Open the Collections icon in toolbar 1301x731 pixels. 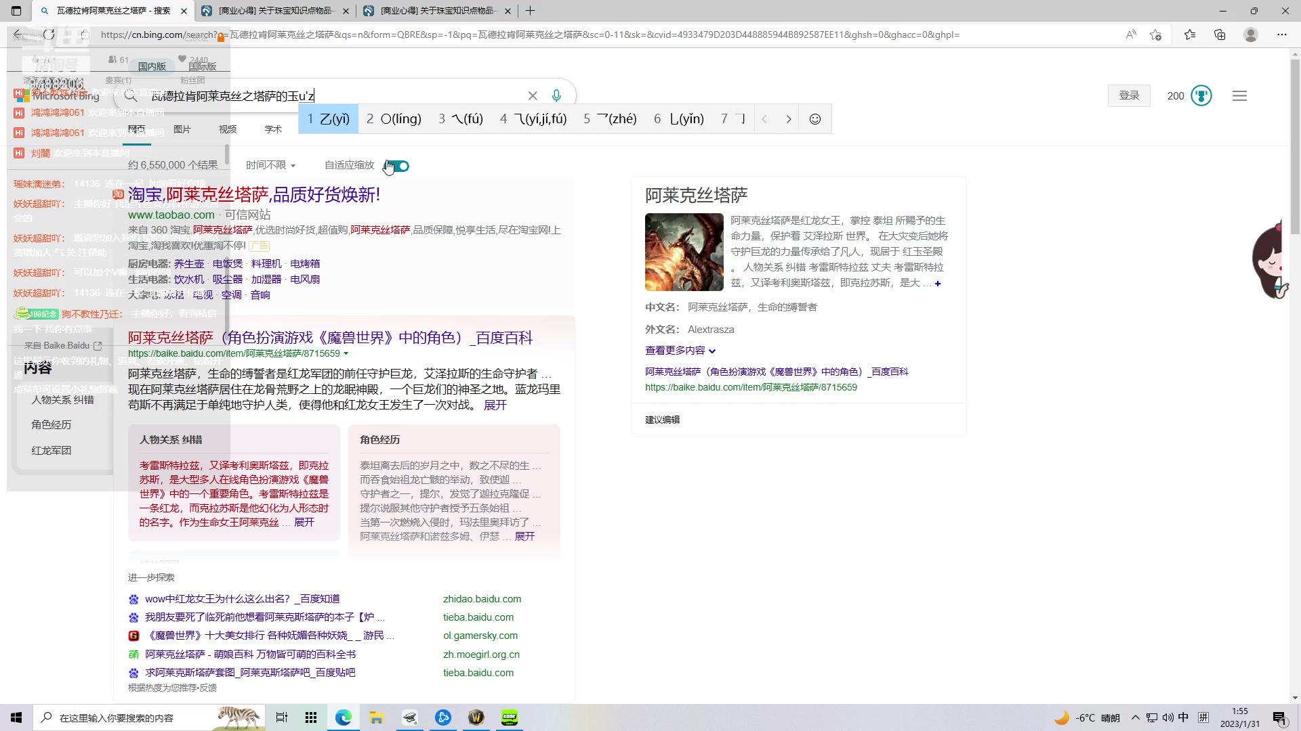[1220, 35]
